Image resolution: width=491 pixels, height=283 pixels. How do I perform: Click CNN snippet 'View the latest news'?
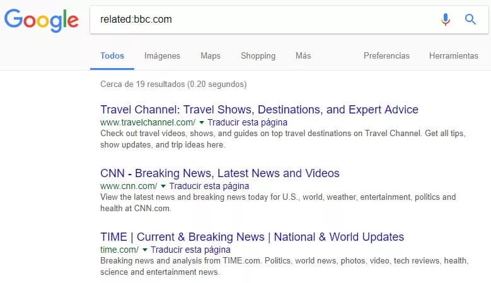pyautogui.click(x=278, y=202)
